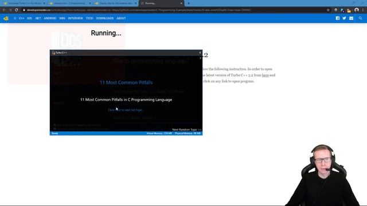
Task: Click the pitfalls in C Programming Language subtitle
Action: (126, 100)
